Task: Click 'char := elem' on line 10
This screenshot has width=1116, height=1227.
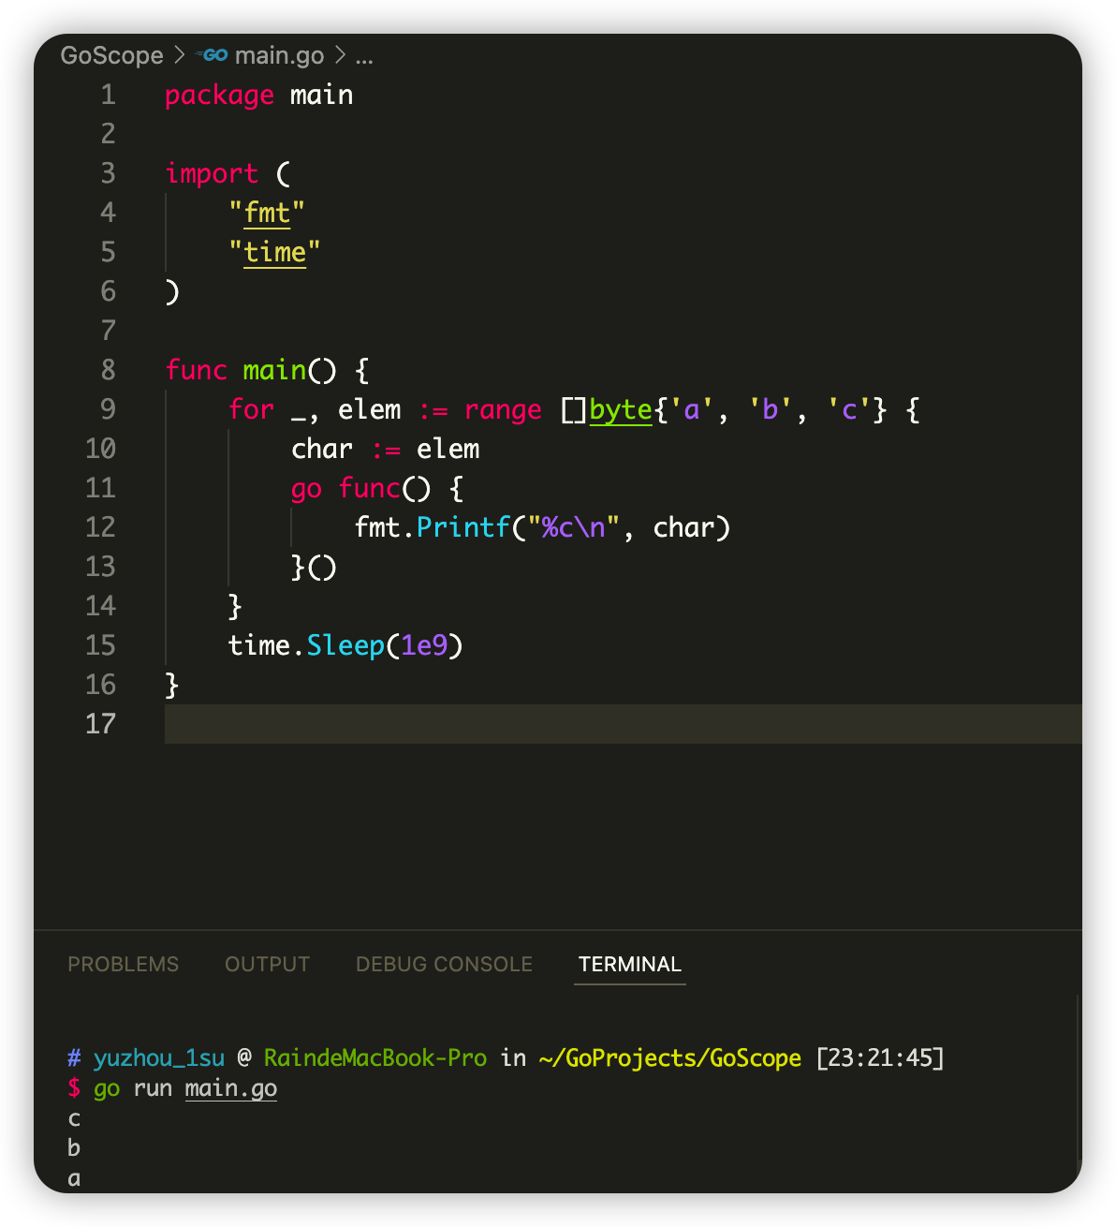Action: coord(385,449)
